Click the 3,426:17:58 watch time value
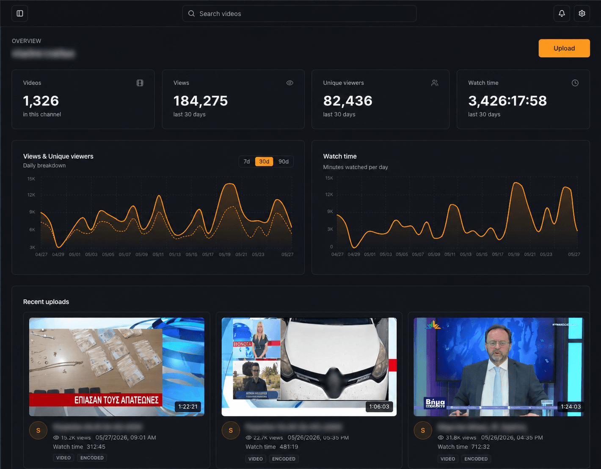 (x=507, y=101)
